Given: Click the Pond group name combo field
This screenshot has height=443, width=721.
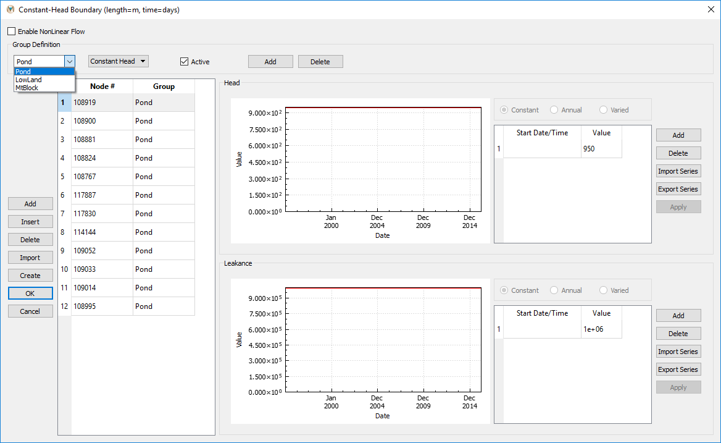Looking at the screenshot, I should pyautogui.click(x=40, y=61).
